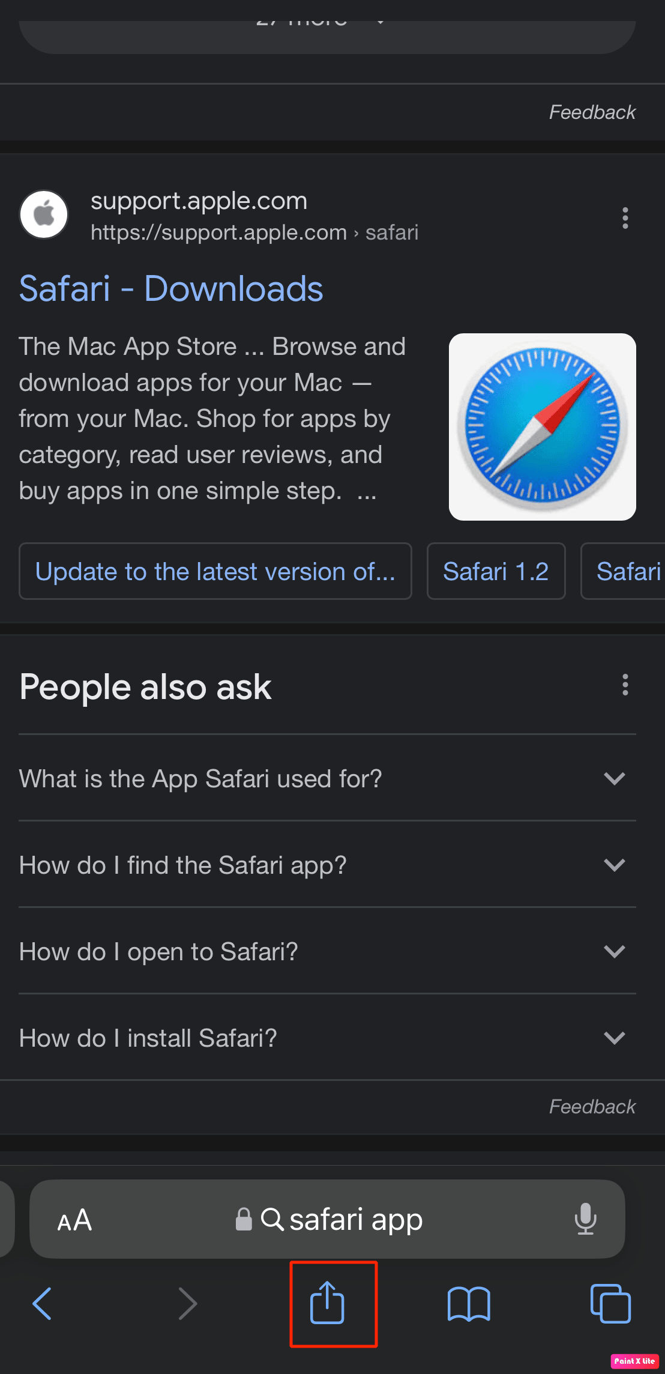Open the "Safari - Downloads" result link
The image size is (665, 1374).
(x=171, y=289)
